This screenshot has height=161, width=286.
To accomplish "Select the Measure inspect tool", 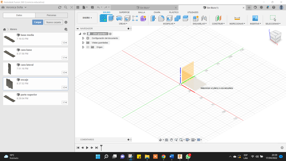I will click(x=237, y=18).
